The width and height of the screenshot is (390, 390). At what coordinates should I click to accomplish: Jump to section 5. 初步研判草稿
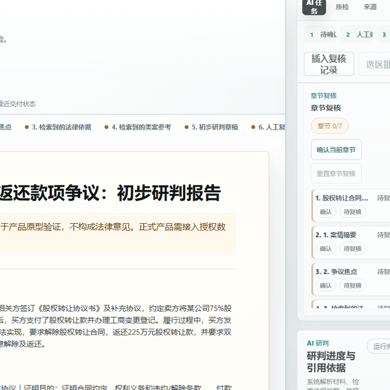211,127
